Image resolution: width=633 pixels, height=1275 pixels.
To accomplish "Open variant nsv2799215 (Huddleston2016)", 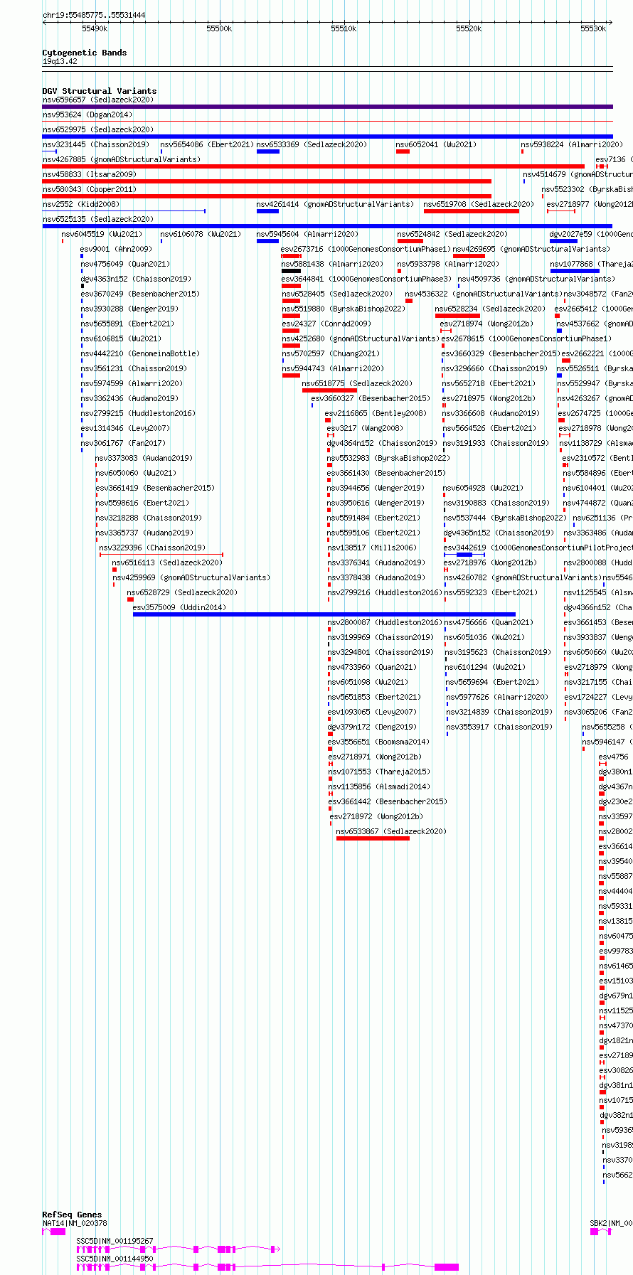I will click(x=138, y=413).
